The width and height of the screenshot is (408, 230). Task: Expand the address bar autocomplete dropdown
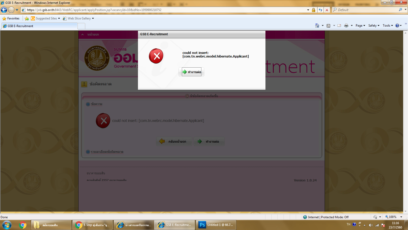308,10
